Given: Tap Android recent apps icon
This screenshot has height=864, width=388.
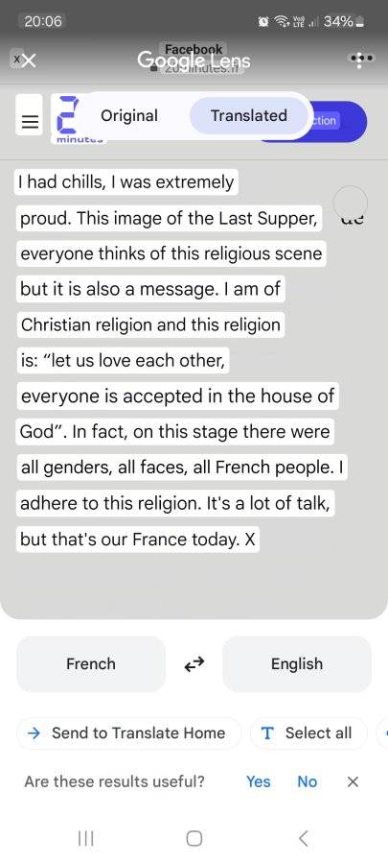Looking at the screenshot, I should (85, 838).
